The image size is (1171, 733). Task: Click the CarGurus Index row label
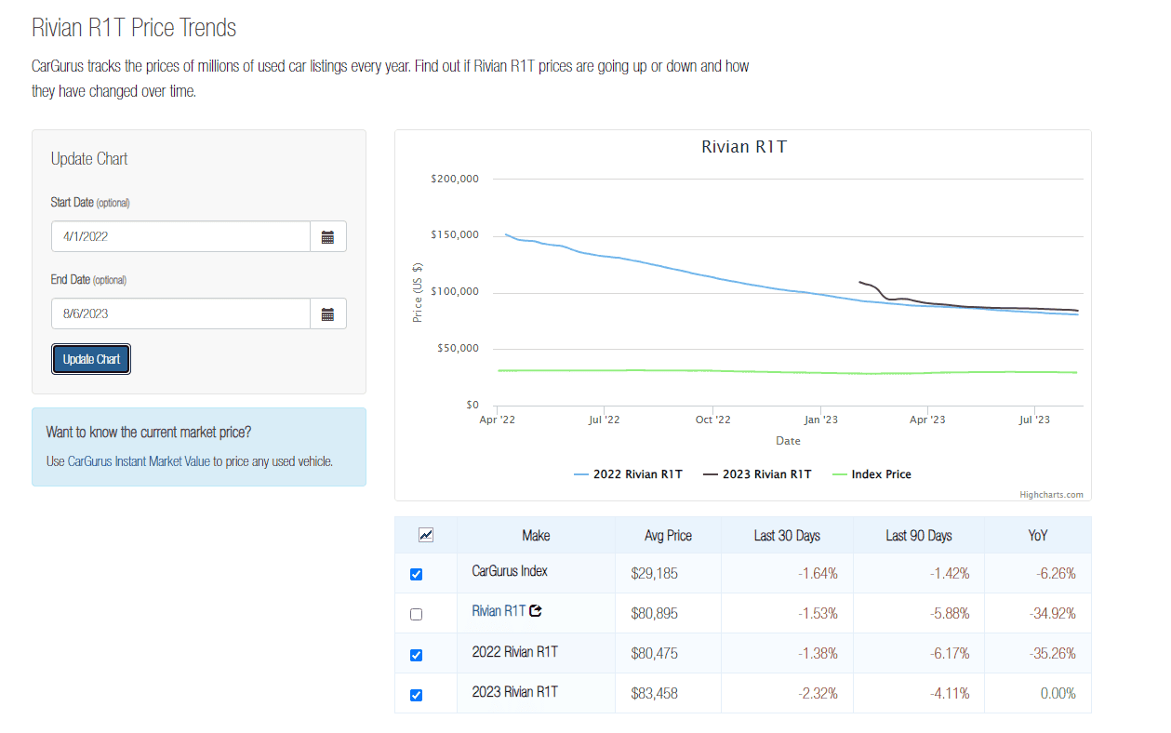tap(510, 571)
